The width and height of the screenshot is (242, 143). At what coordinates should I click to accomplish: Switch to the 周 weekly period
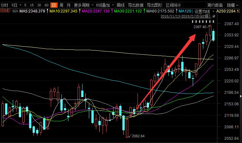pos(61,5)
